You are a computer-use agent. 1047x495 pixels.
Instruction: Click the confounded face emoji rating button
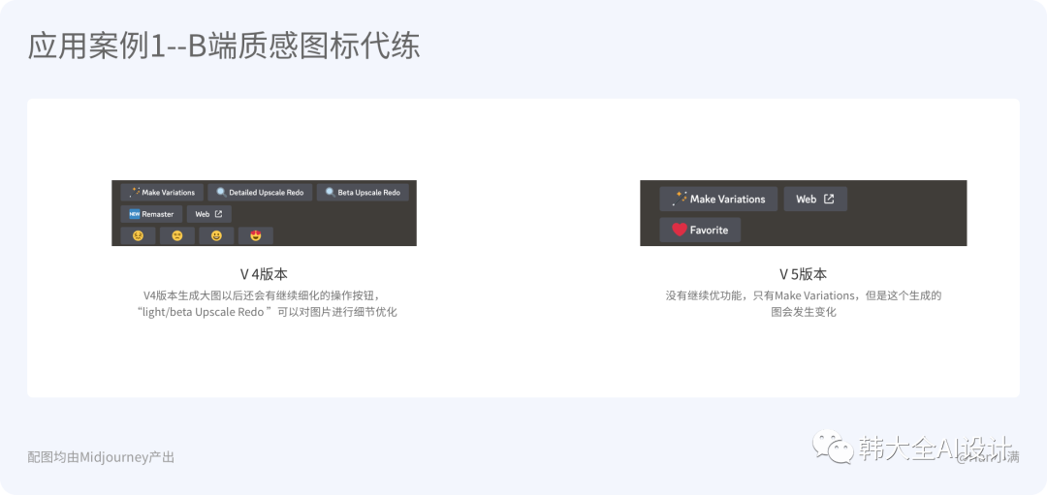click(139, 235)
